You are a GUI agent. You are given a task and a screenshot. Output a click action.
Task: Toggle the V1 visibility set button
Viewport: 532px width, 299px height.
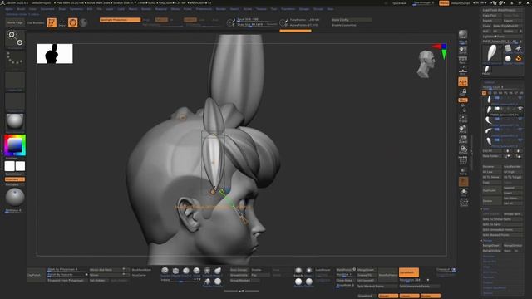point(484,93)
